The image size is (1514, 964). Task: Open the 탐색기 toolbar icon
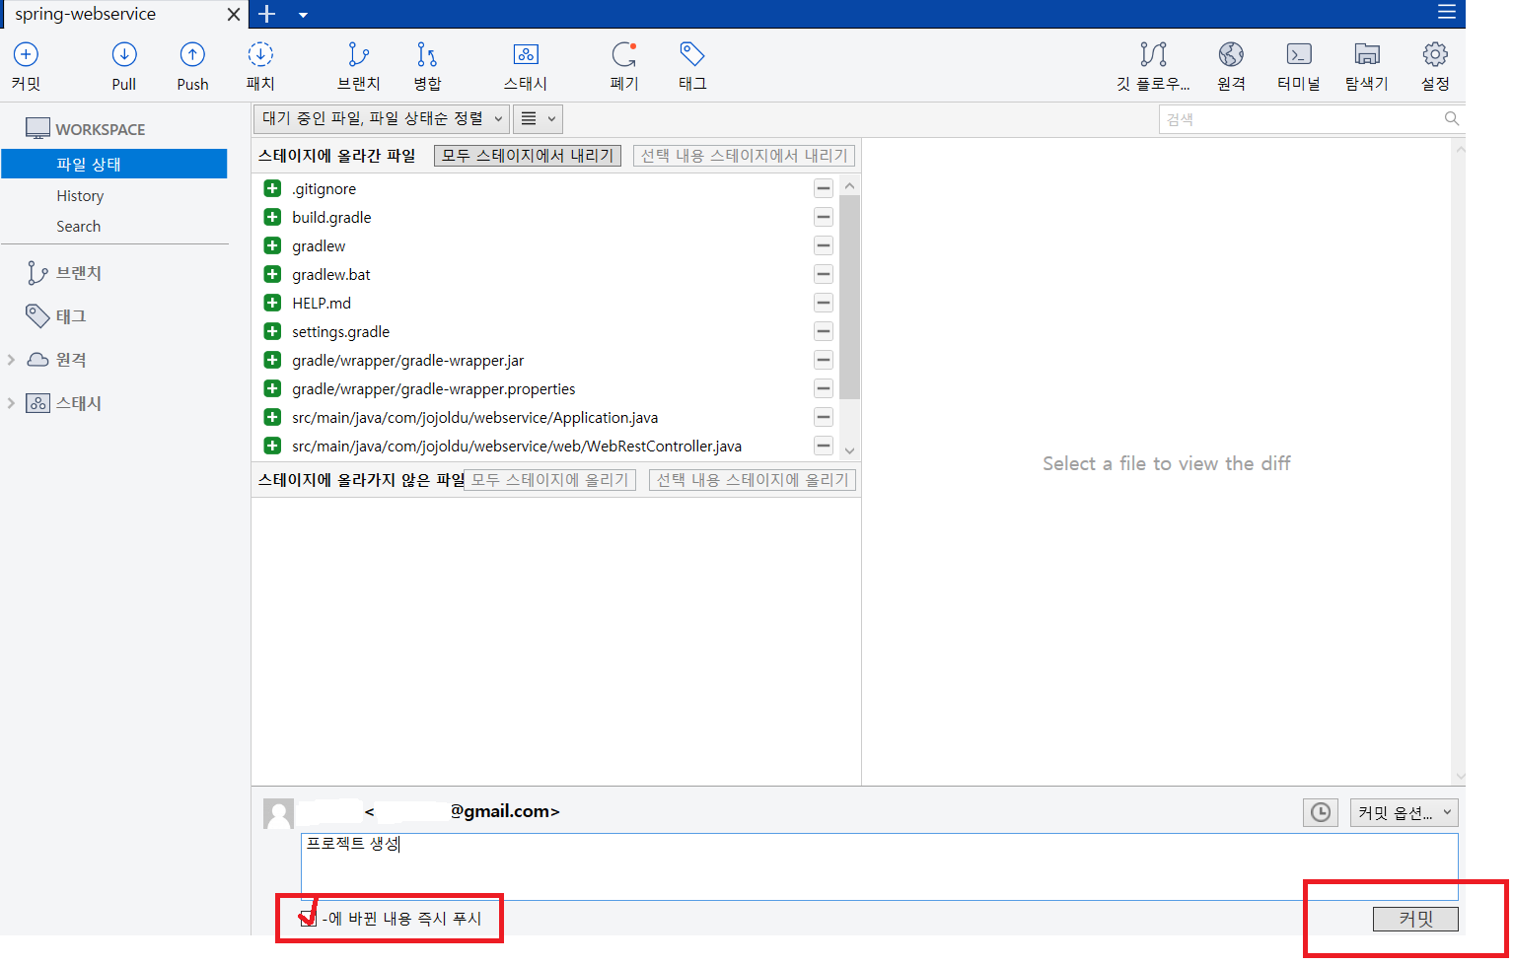[1367, 66]
